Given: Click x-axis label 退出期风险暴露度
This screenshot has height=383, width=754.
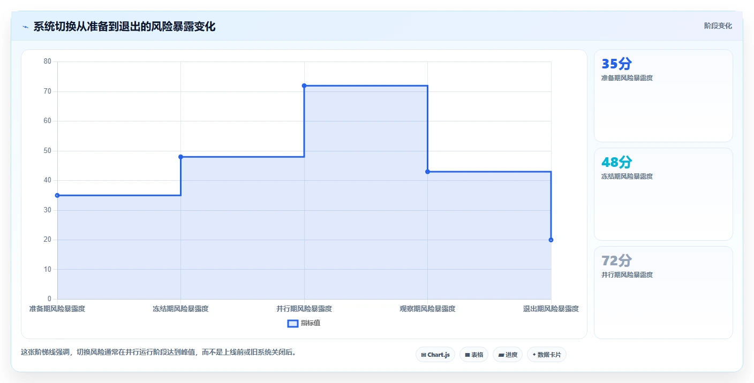Looking at the screenshot, I should [551, 309].
